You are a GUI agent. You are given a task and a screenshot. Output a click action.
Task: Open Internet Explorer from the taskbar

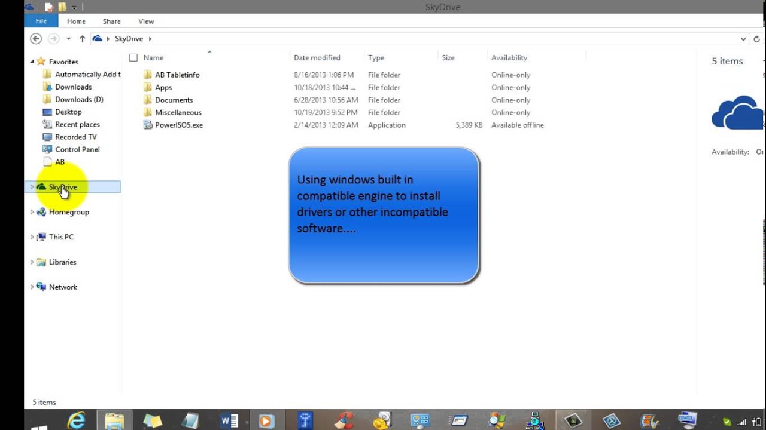click(76, 420)
